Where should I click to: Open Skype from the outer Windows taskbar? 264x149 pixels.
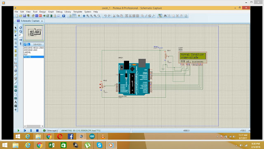click(x=99, y=145)
